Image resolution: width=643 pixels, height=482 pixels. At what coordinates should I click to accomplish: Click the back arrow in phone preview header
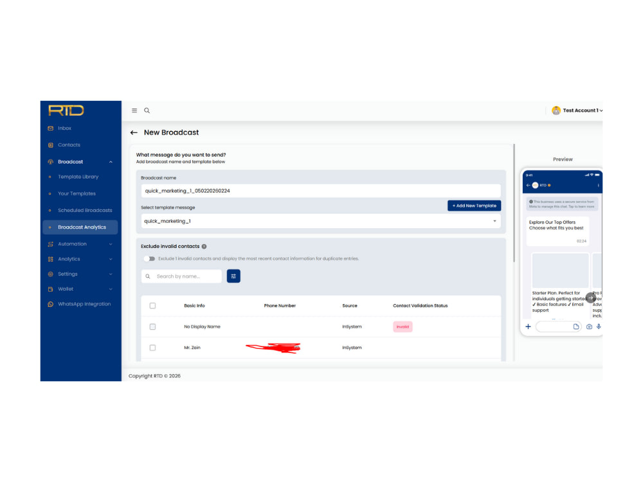click(528, 185)
